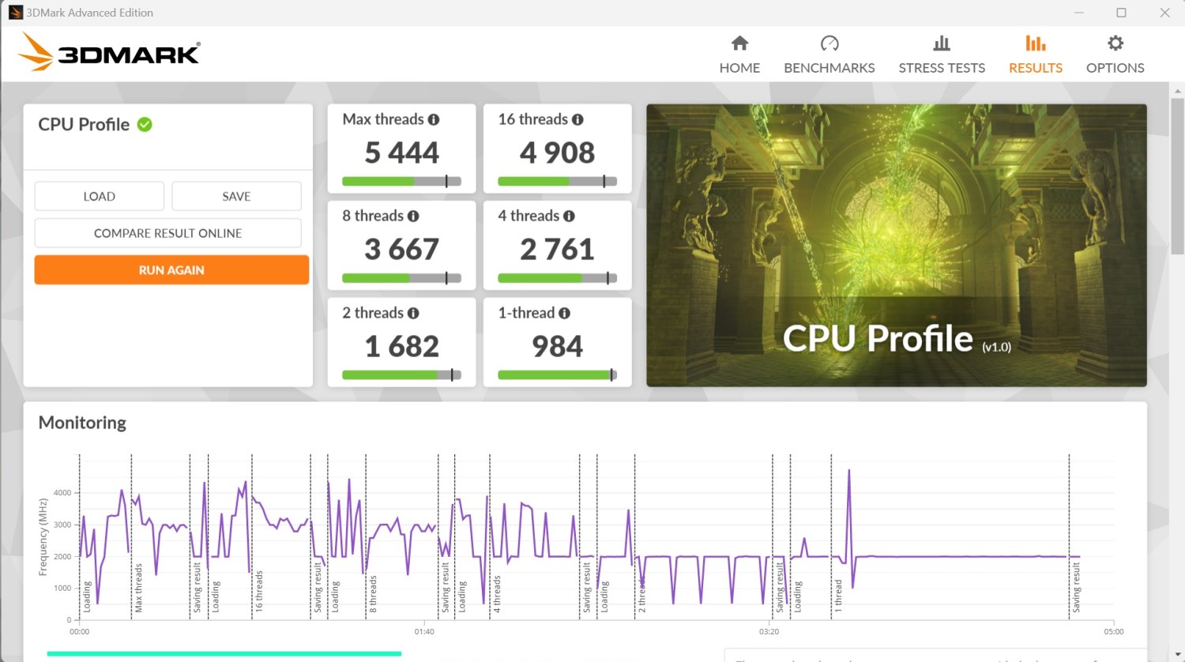Click the CPU Profile preview image

tap(896, 245)
